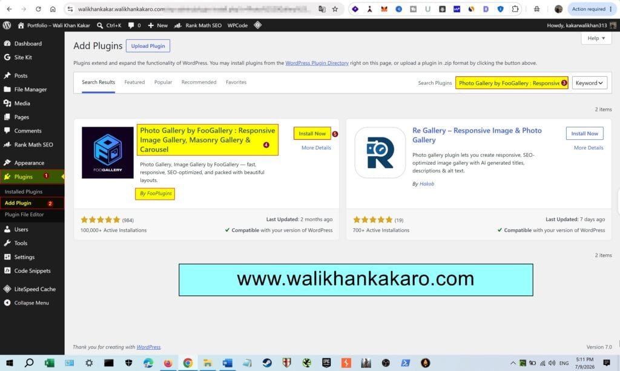The image size is (620, 371).
Task: Open Firefox from the taskbar
Action: (168, 363)
